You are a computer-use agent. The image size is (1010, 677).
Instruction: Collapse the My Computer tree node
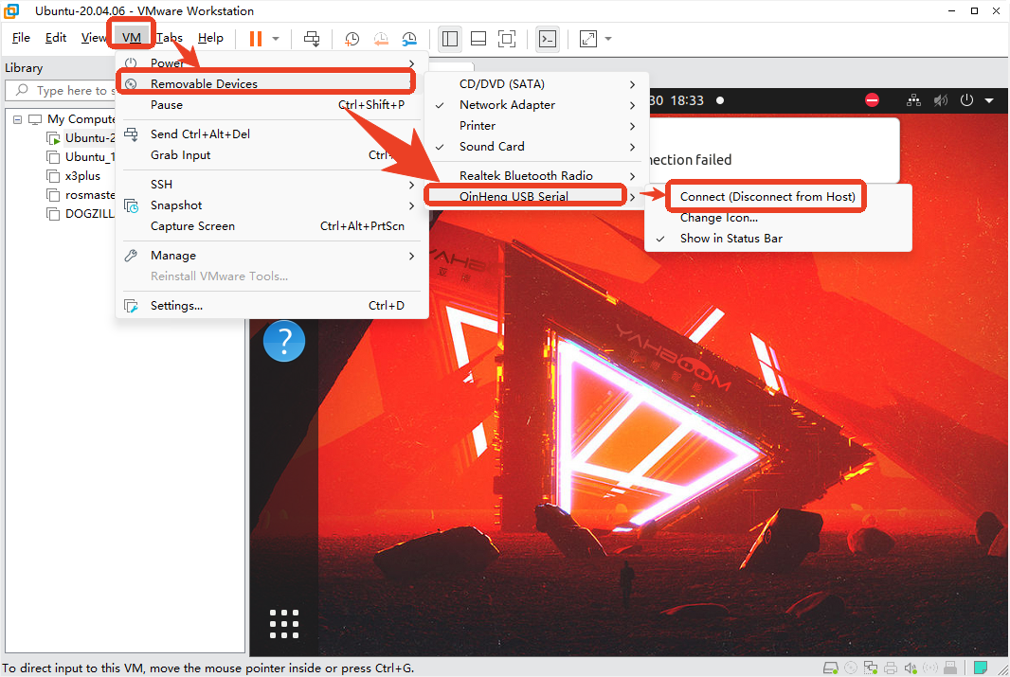point(17,119)
